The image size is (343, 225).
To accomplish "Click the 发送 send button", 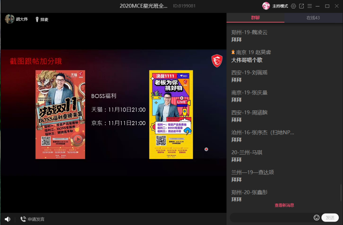I will pyautogui.click(x=330, y=217).
